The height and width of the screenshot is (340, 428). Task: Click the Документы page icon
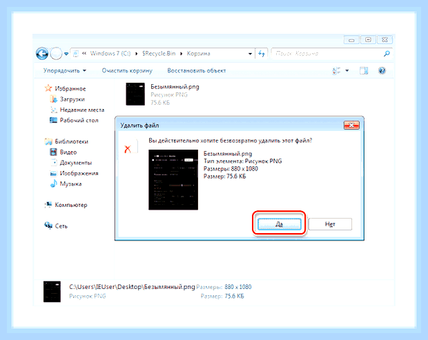pos(54,162)
